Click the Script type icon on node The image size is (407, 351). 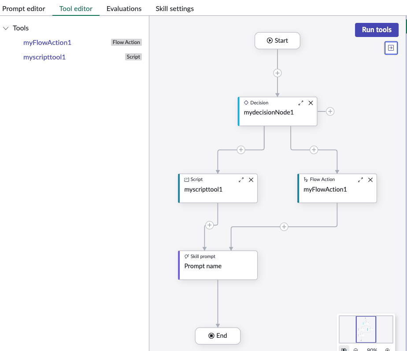(187, 180)
